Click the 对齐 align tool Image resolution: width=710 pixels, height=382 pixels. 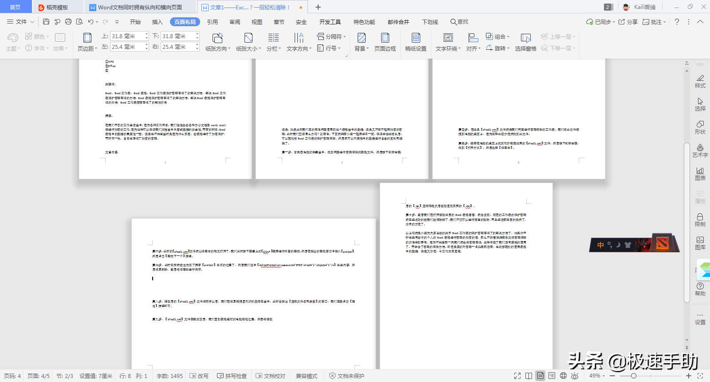click(x=473, y=42)
